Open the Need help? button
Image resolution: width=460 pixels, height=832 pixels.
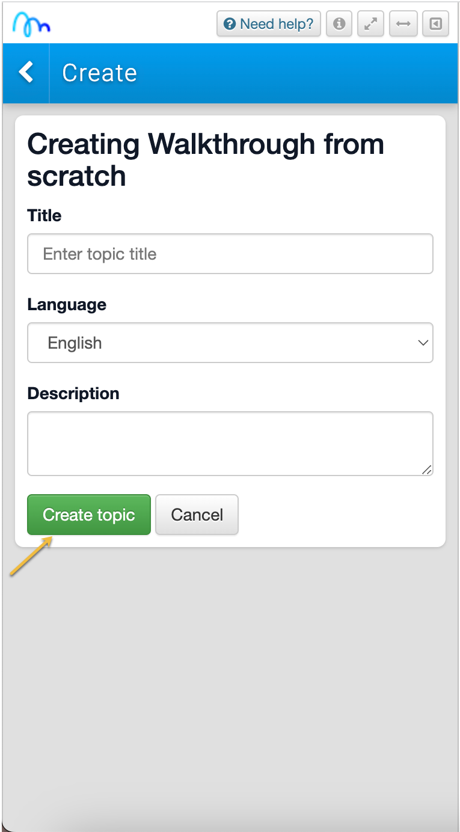pos(269,24)
